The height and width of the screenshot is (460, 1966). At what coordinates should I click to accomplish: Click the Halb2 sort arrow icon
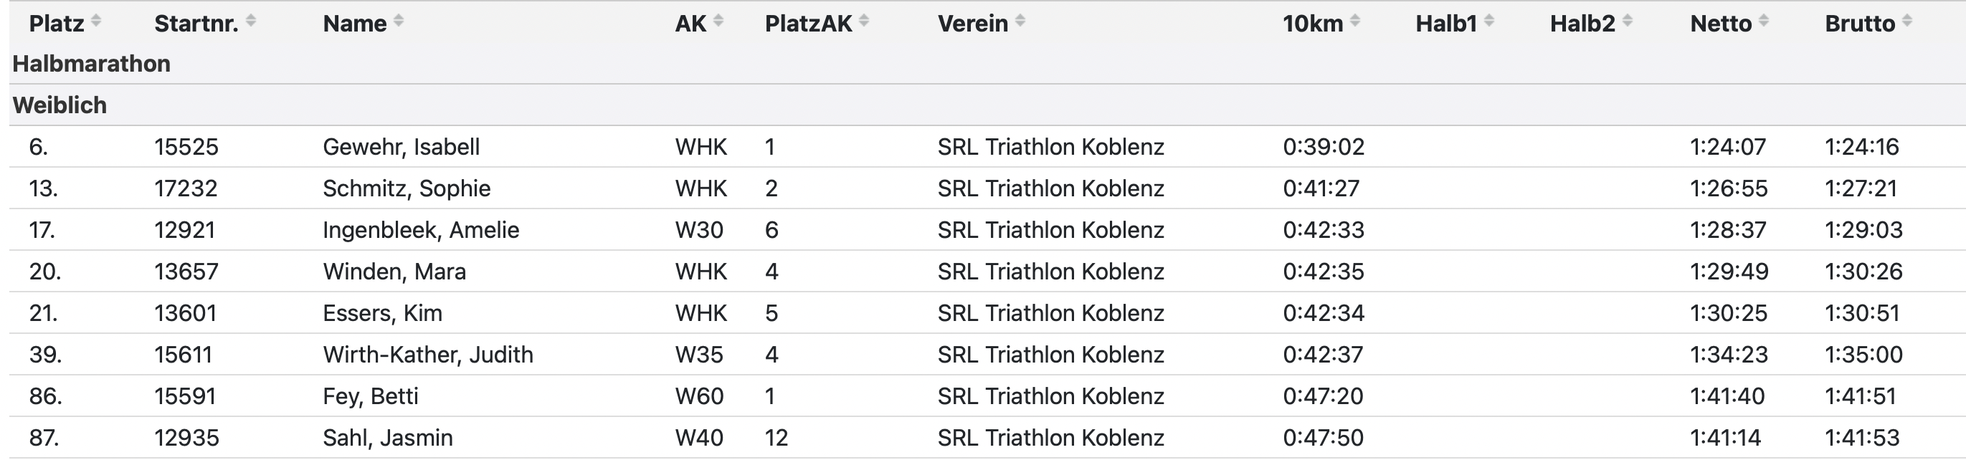coord(1628,21)
